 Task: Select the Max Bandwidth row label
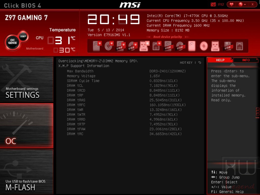[x=80, y=71]
